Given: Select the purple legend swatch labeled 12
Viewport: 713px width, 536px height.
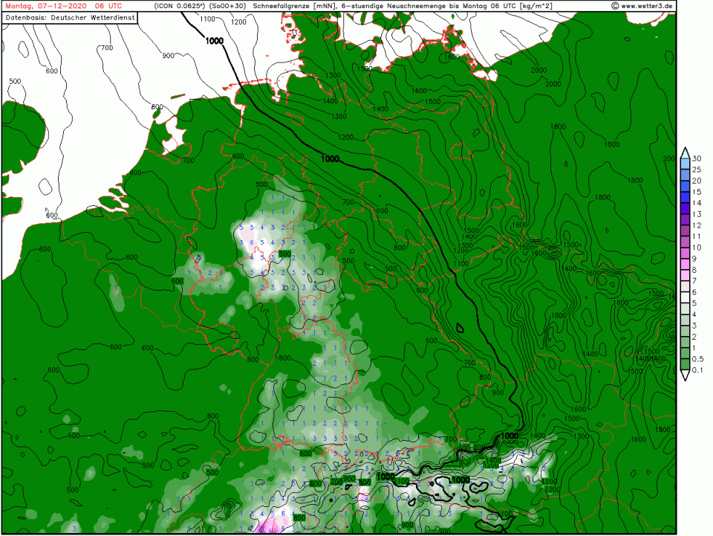Looking at the screenshot, I should pyautogui.click(x=685, y=230).
